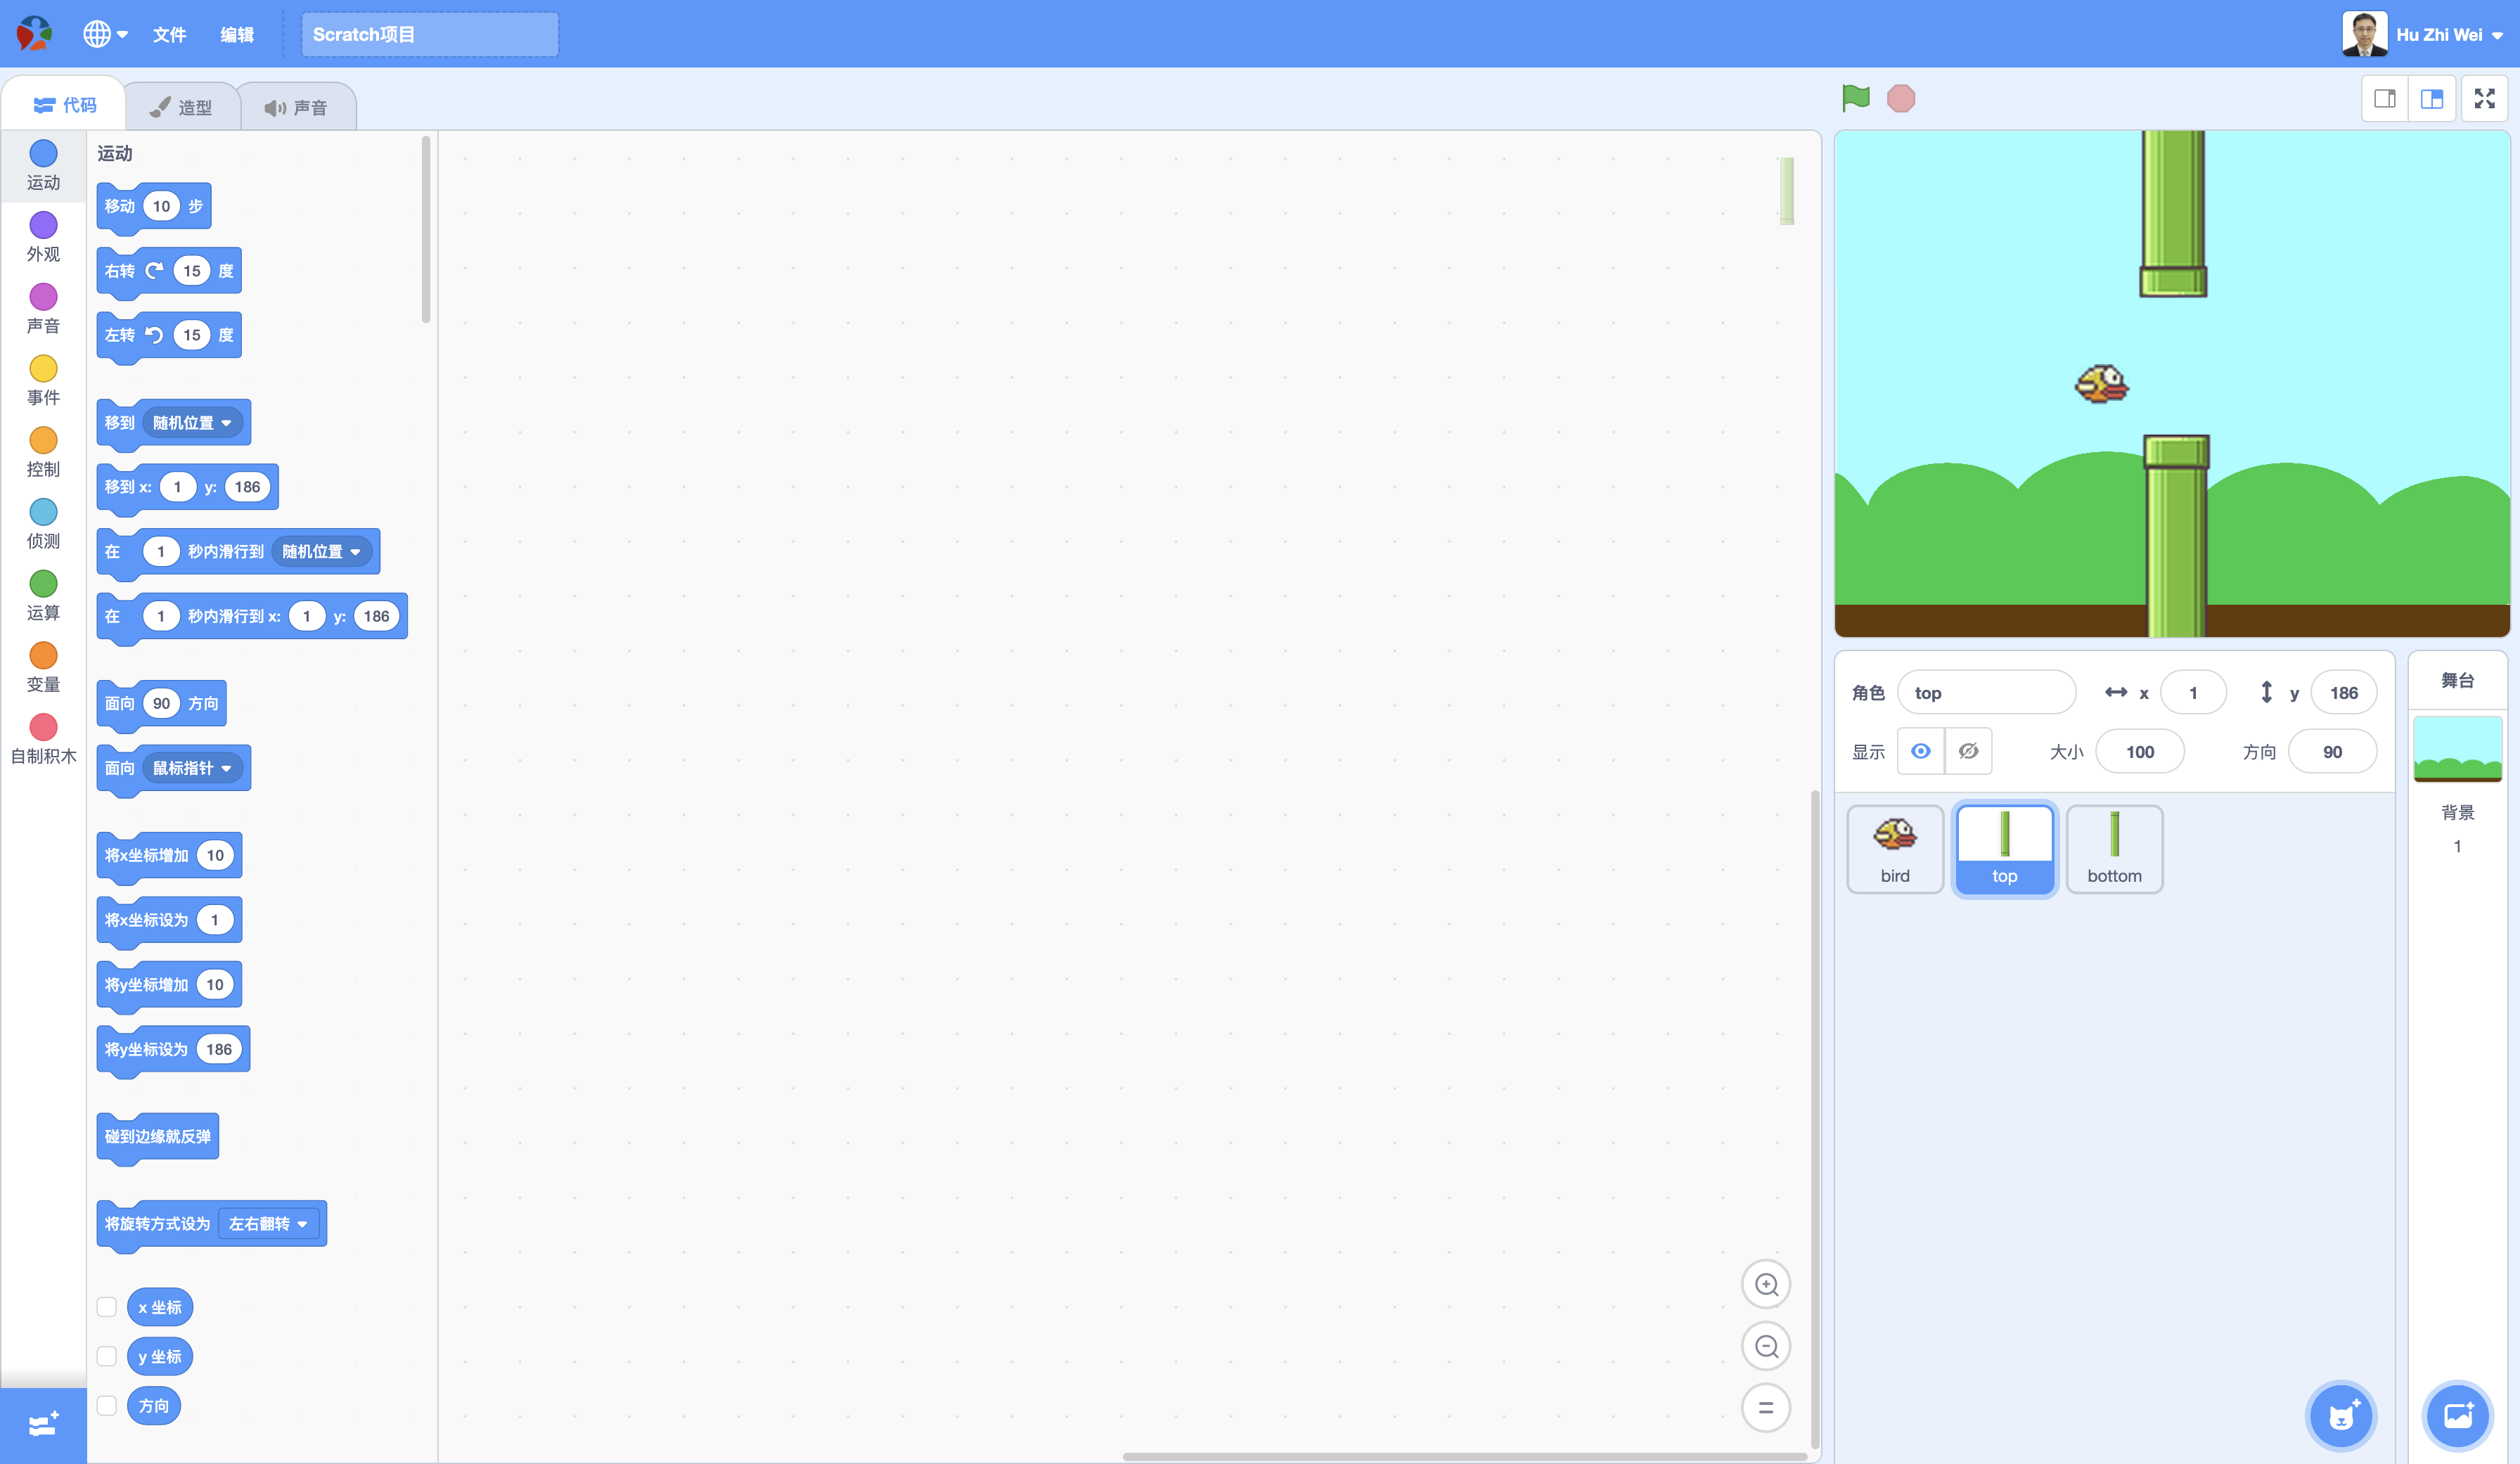2520x1464 pixels.
Task: Switch to large stage layout
Action: (2432, 98)
